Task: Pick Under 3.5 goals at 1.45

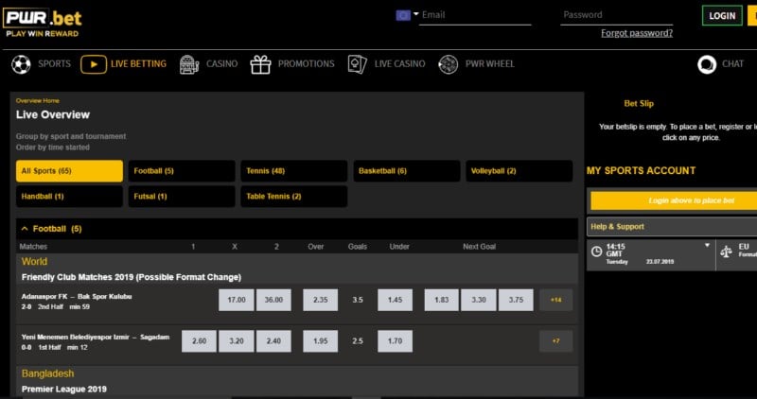Action: 395,300
